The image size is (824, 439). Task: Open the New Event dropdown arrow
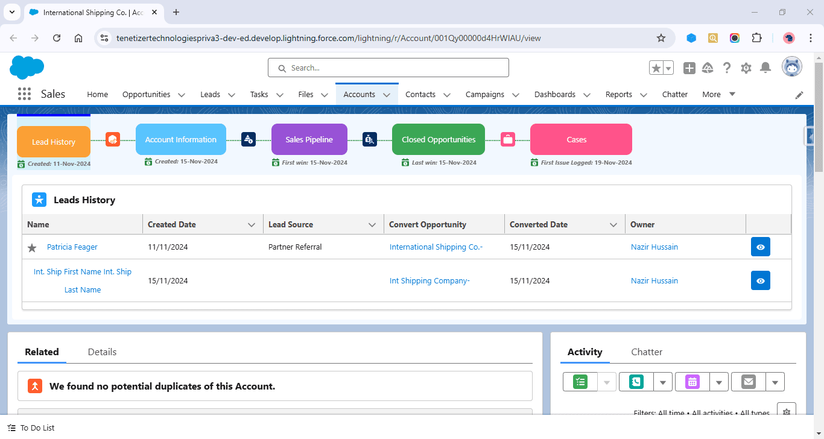(719, 382)
